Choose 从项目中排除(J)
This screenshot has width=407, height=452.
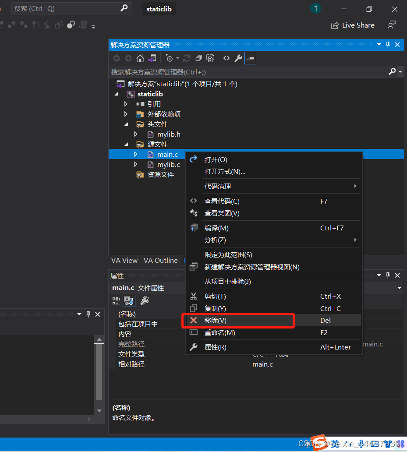[273, 282]
